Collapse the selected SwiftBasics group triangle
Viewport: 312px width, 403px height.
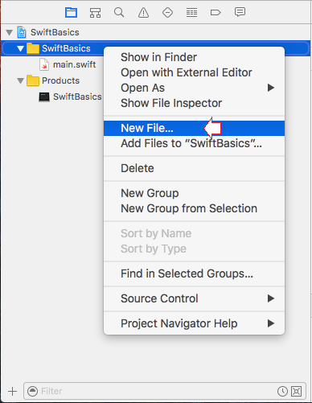coord(20,48)
